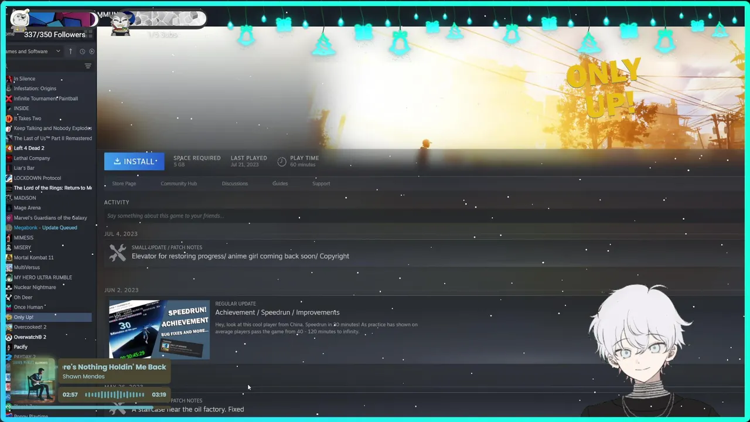Click the wrench icon of the July 4 patch note
The height and width of the screenshot is (422, 750).
[117, 253]
